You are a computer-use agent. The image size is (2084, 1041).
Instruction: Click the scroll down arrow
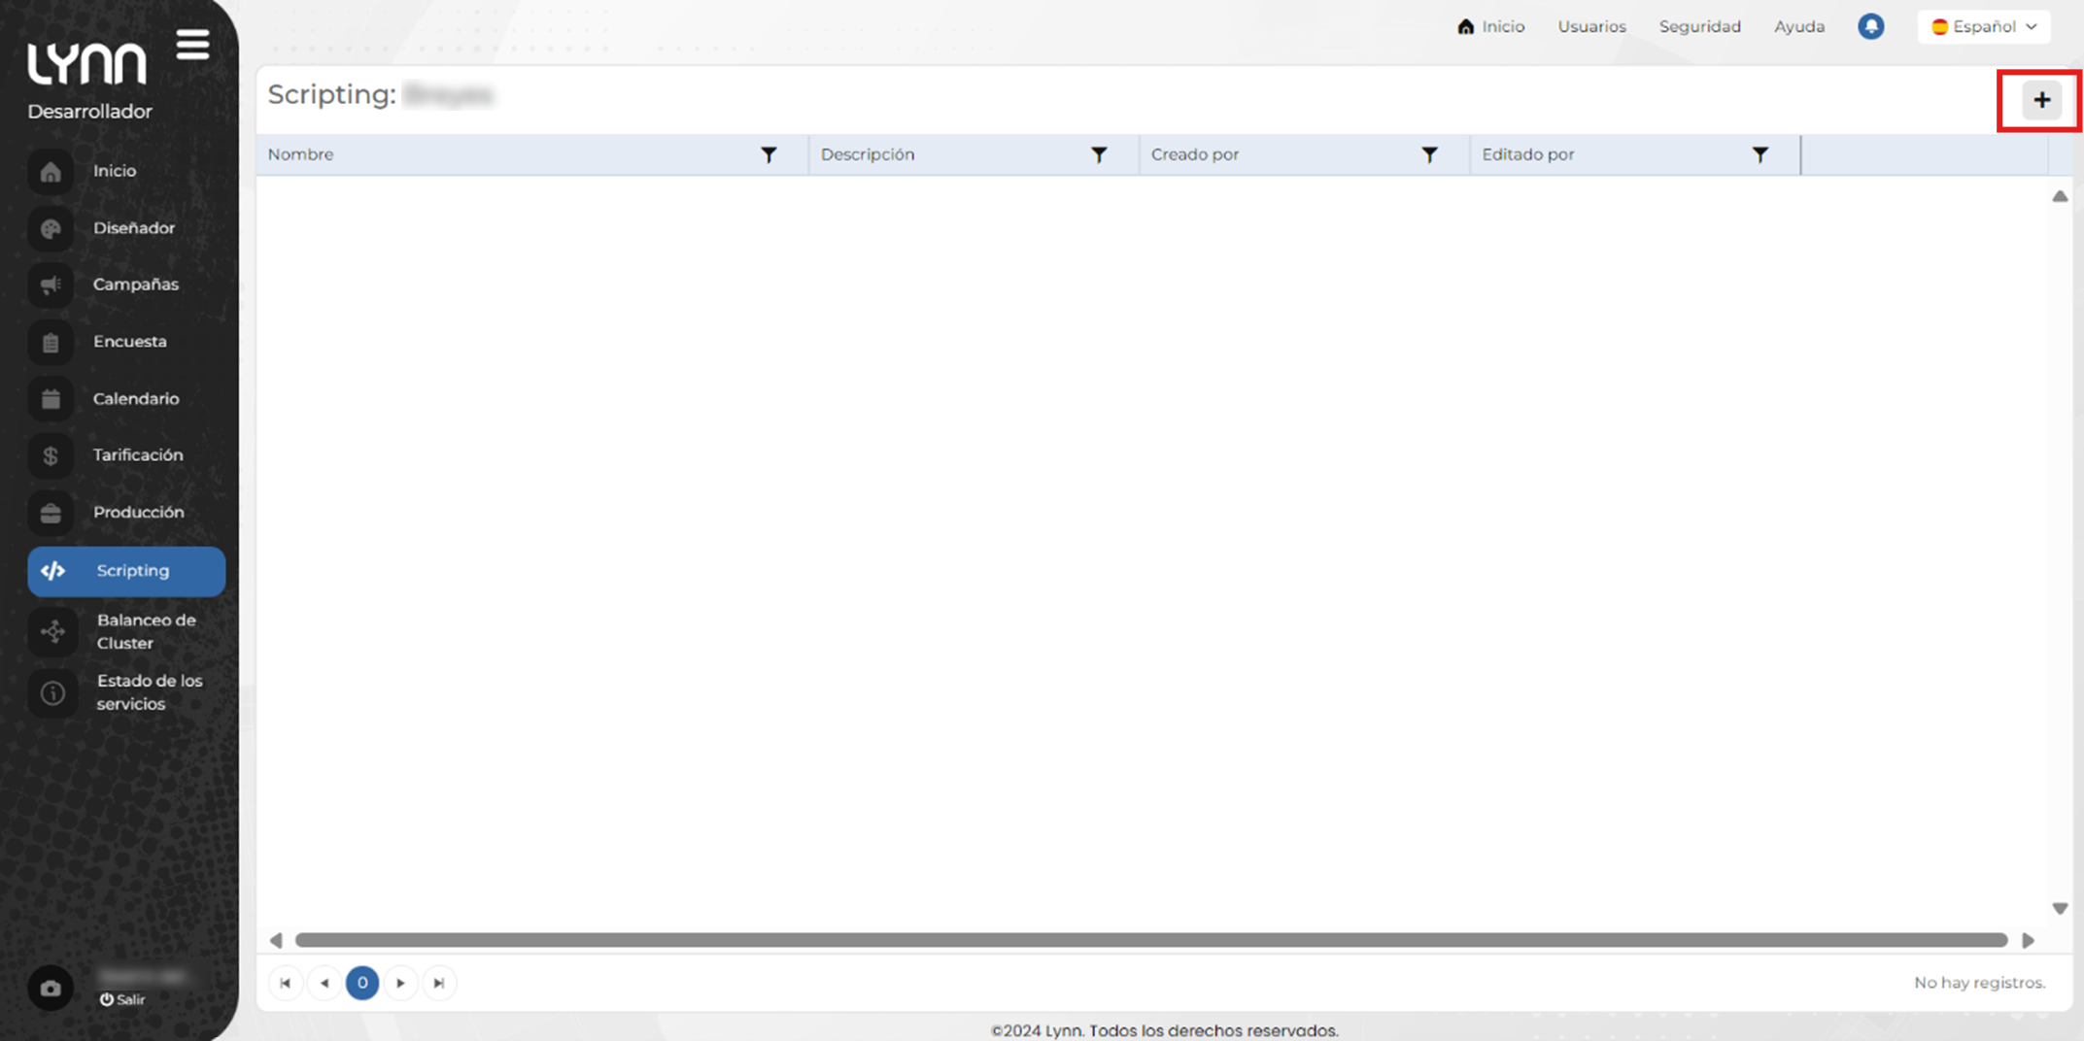click(x=2060, y=909)
